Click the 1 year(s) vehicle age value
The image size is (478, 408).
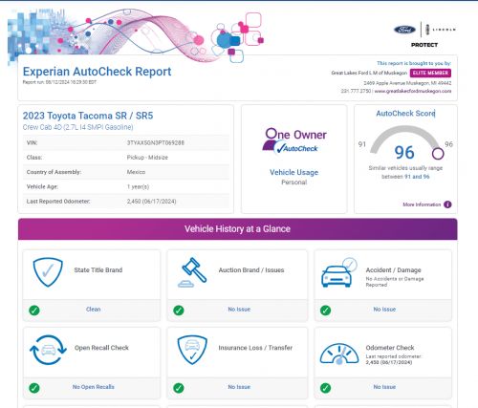tap(138, 186)
